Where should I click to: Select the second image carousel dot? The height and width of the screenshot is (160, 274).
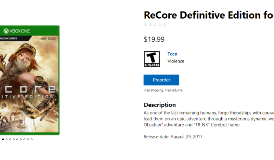(x=7, y=140)
